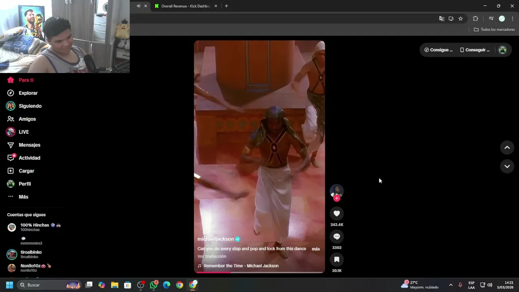Open the Cargar upload page

[x=21, y=171]
